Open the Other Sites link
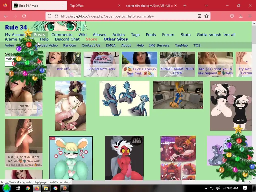 click(115, 39)
